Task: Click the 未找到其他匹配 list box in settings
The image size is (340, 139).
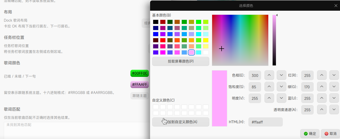Action: coord(77,130)
